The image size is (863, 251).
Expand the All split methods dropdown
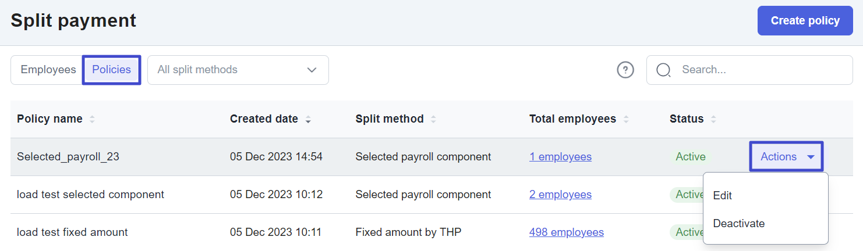click(x=238, y=70)
